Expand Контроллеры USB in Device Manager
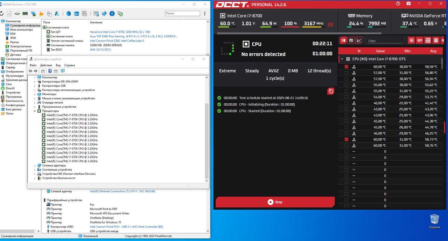 35,86
